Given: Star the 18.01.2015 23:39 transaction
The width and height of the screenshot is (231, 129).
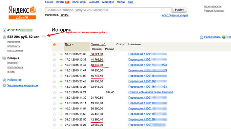Looking at the screenshot, I should [x=54, y=54].
